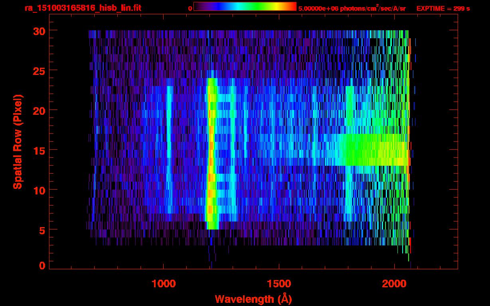490x306 pixels.
Task: Select the Wavelength (Å) axis title
Action: point(253,299)
